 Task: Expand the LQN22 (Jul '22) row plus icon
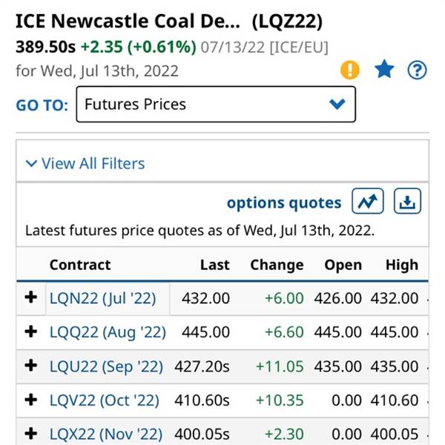click(x=31, y=297)
